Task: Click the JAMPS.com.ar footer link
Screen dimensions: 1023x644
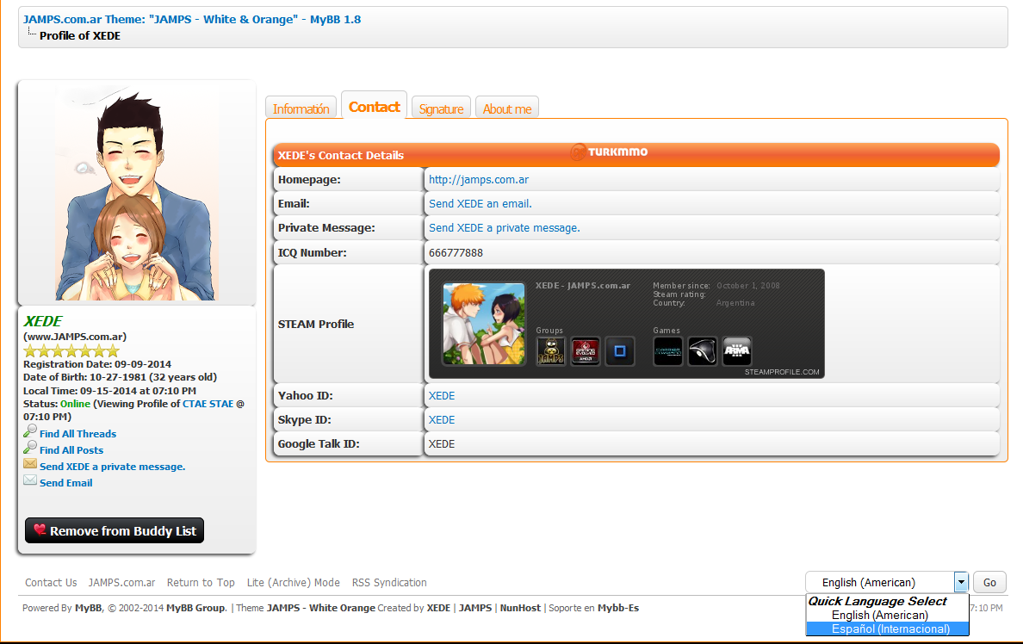Action: pos(122,583)
